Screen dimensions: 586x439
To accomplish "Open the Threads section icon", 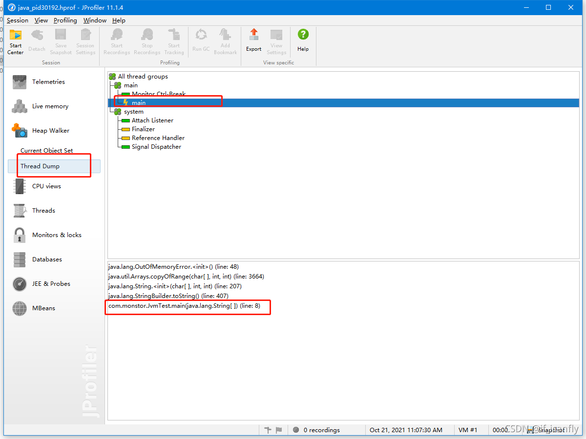I will [x=20, y=211].
